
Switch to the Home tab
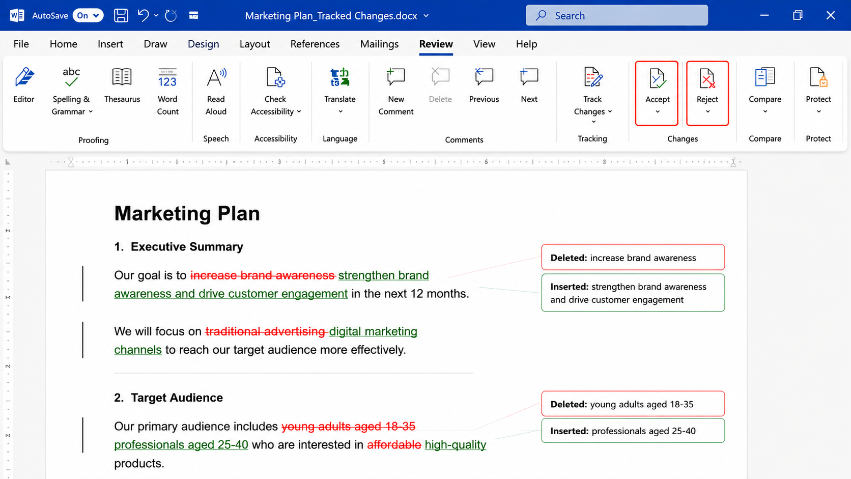(64, 44)
